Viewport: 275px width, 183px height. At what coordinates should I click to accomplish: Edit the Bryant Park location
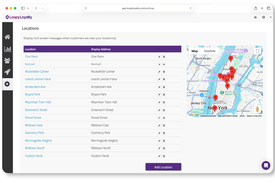(x=159, y=95)
